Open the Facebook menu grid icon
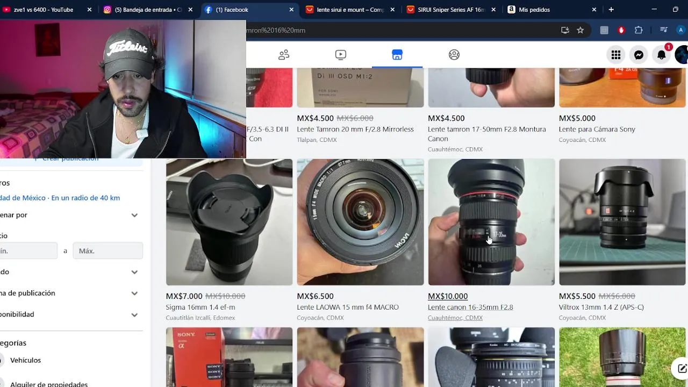Screen dimensions: 688x387 [x=616, y=55]
